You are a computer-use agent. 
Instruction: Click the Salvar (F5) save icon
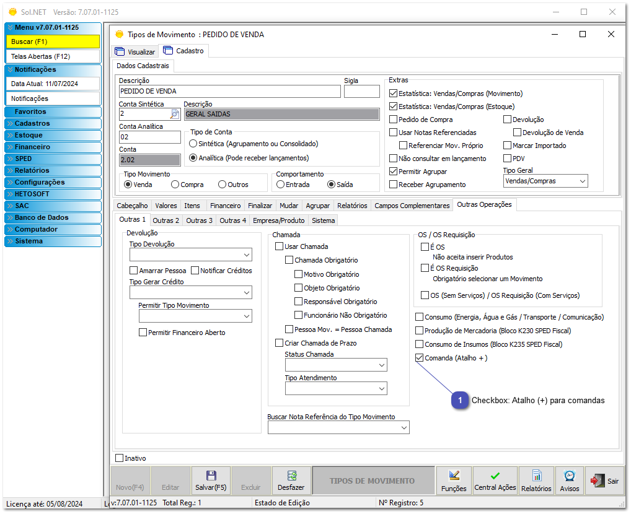tap(211, 480)
